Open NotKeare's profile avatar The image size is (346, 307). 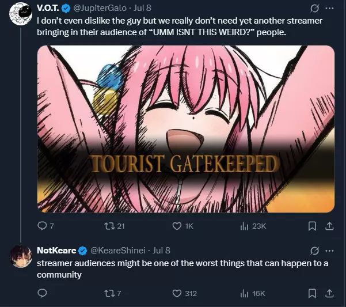(x=21, y=256)
